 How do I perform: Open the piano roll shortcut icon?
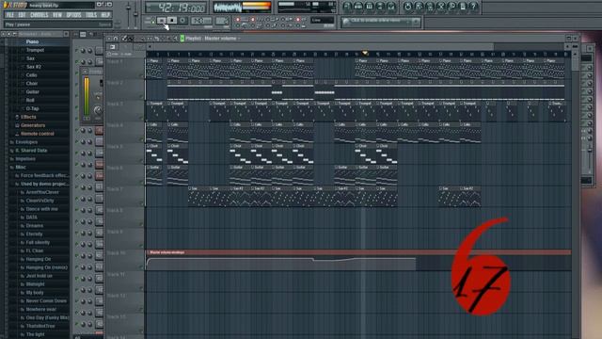[370, 7]
